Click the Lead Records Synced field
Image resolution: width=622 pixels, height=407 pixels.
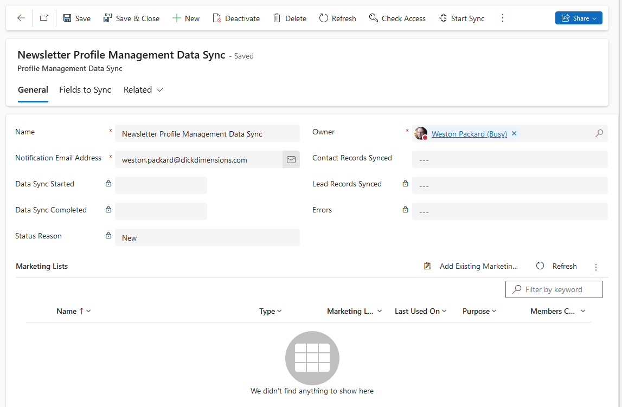tap(510, 185)
